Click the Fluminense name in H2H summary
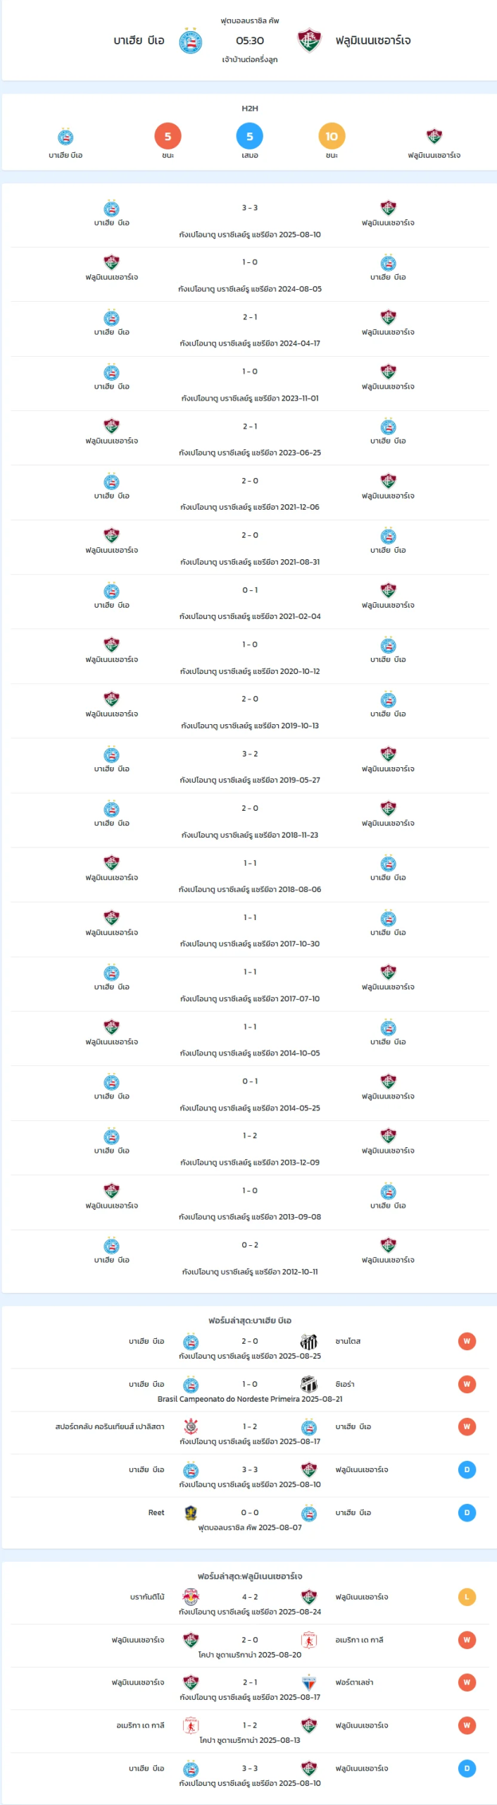Viewport: 497px width, 1805px height. pyautogui.click(x=434, y=155)
